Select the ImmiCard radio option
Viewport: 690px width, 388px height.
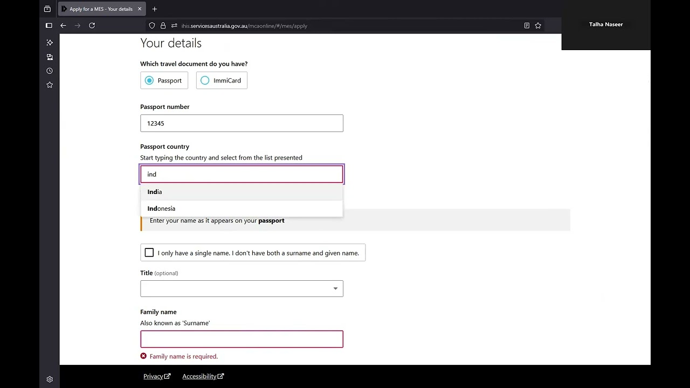pos(222,80)
